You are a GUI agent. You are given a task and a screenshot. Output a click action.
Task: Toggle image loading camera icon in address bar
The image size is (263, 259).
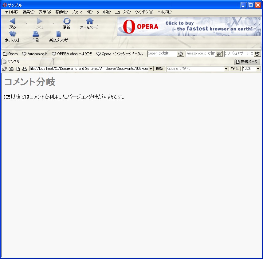click(x=11, y=69)
